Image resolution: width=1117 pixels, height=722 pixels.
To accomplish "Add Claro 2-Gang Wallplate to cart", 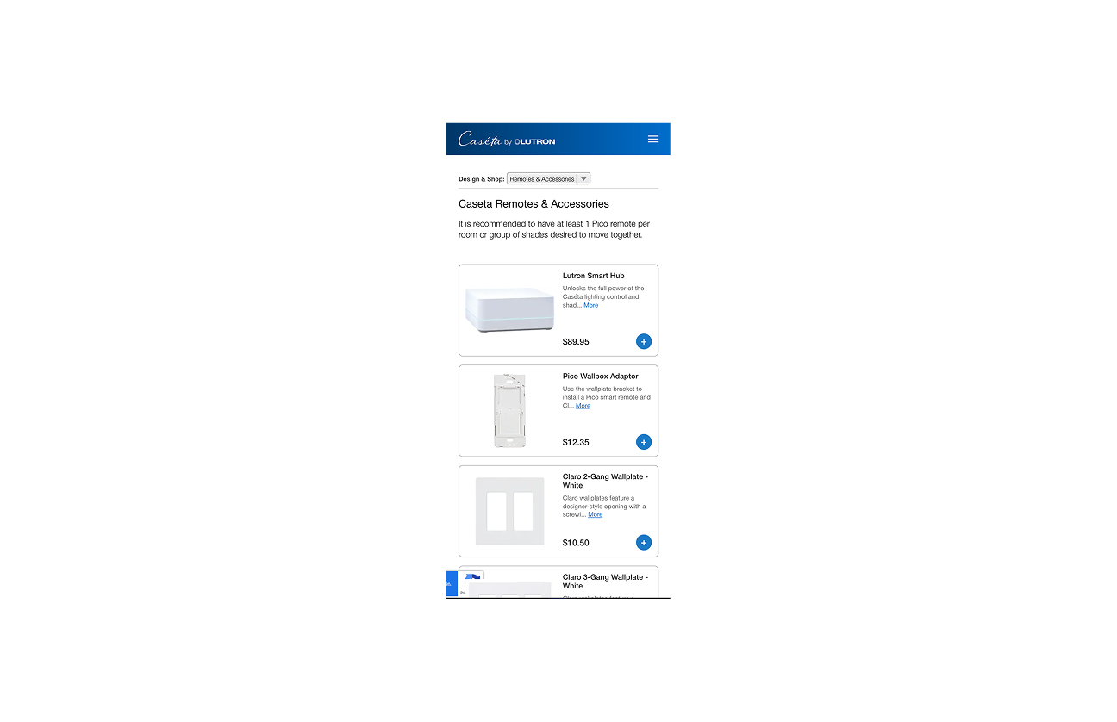I will point(644,543).
